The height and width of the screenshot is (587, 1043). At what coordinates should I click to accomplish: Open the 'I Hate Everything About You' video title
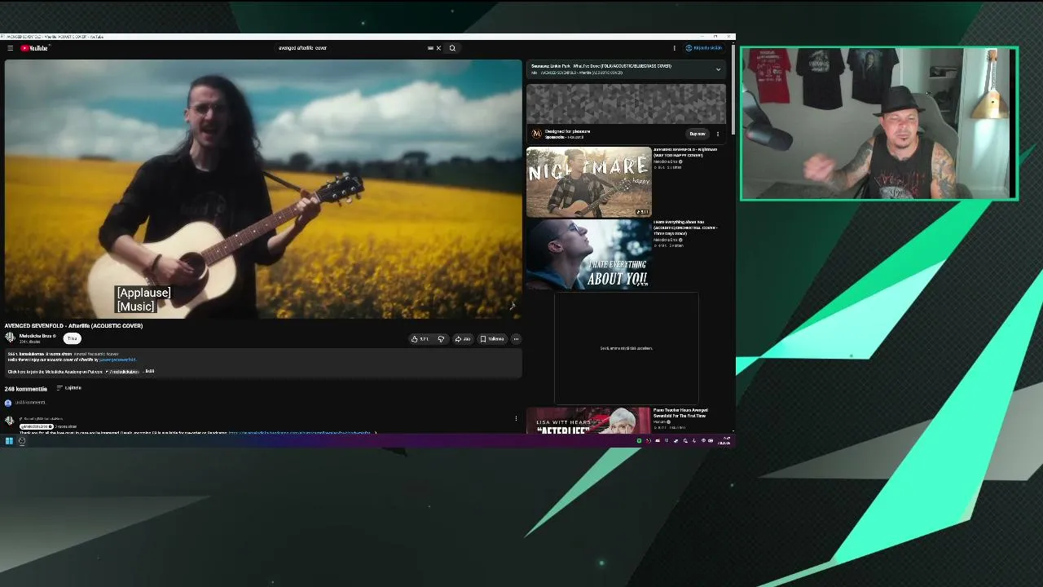pos(685,227)
